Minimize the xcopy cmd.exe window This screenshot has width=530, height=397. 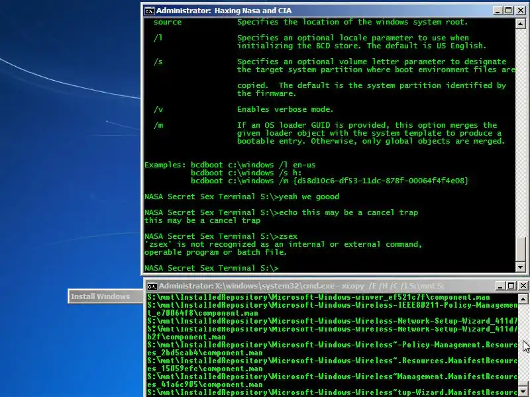tap(500, 286)
